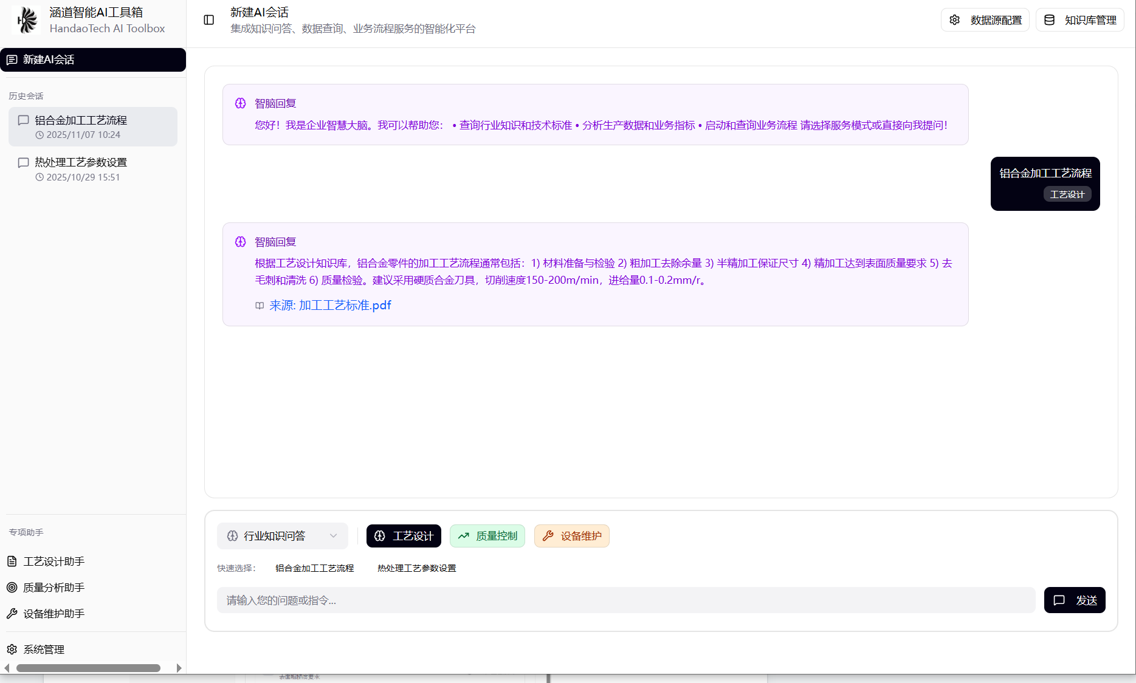Open history chat 热处理工艺参数设置

[81, 163]
